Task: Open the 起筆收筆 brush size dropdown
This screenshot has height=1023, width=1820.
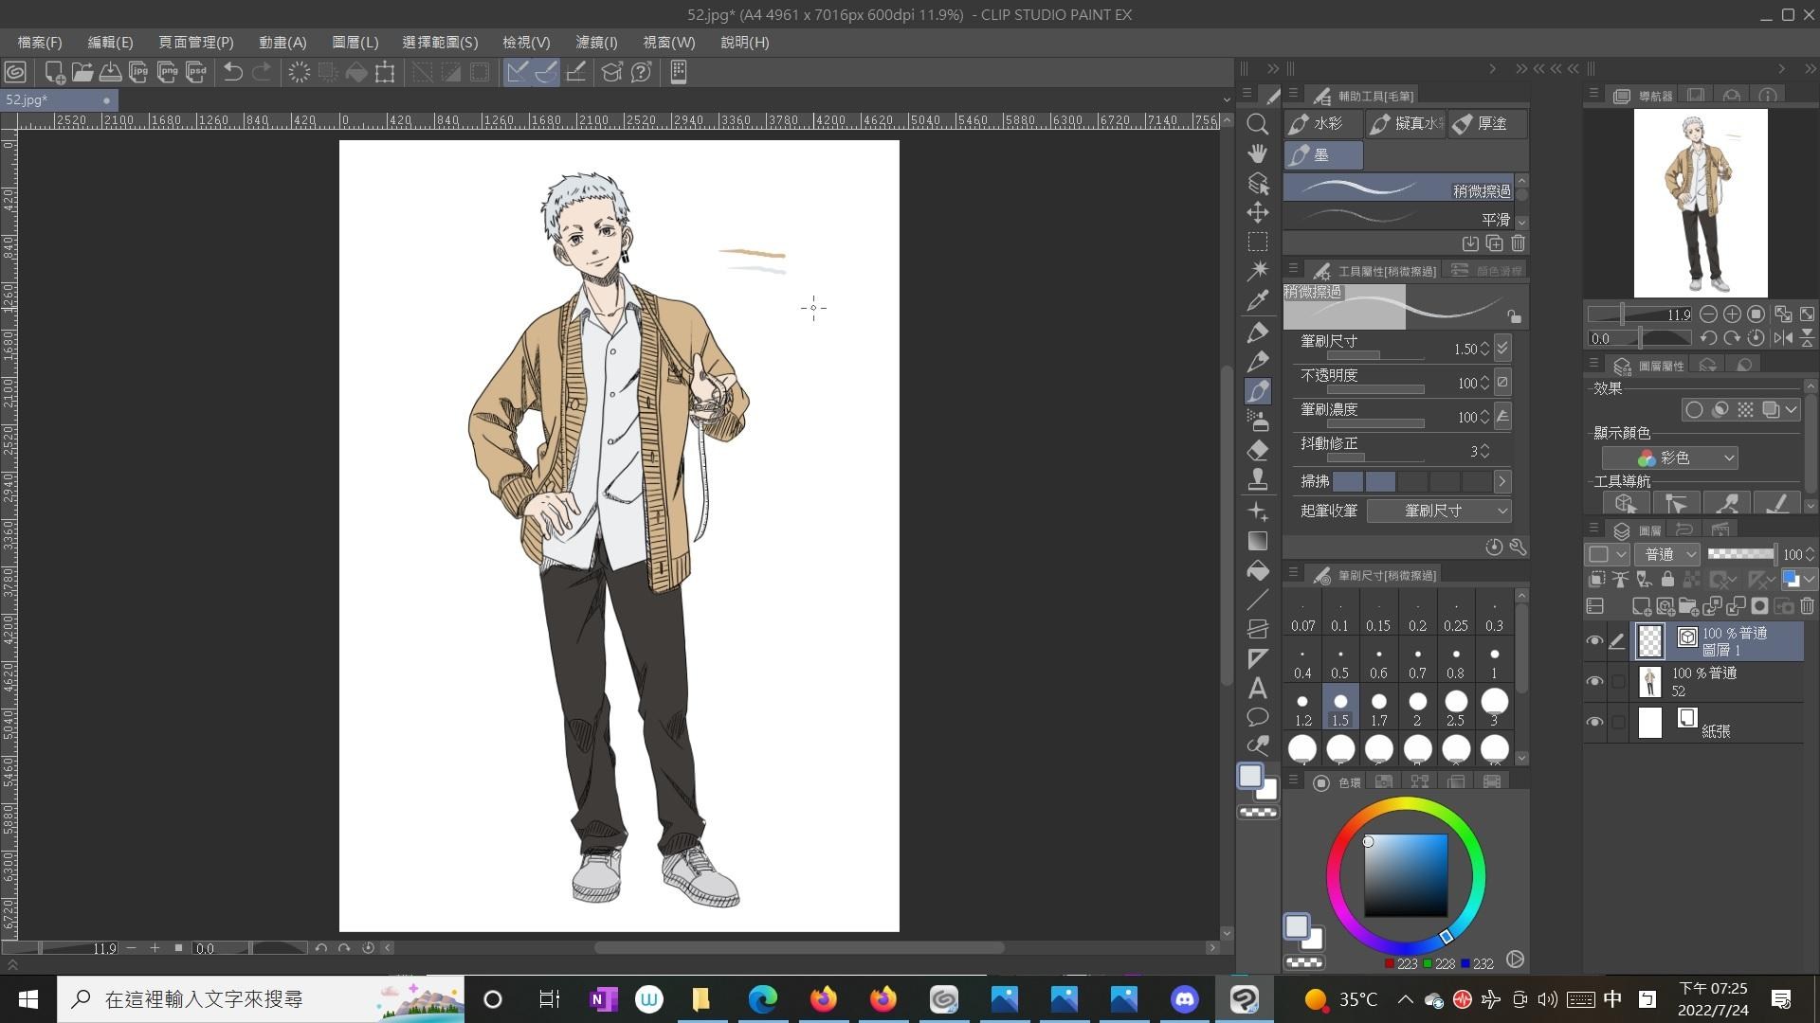Action: pyautogui.click(x=1439, y=511)
